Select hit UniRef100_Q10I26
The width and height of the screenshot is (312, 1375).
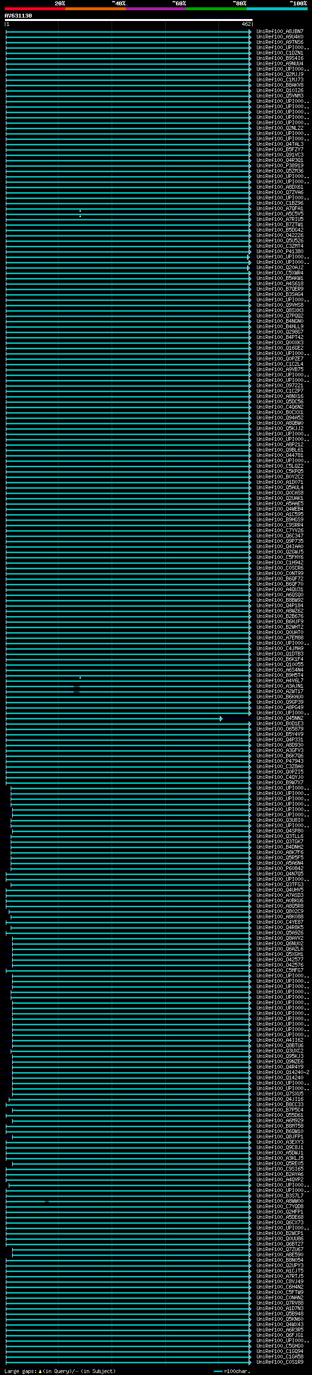coord(280,91)
